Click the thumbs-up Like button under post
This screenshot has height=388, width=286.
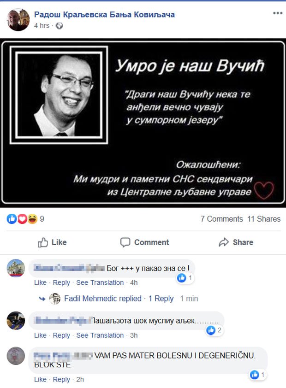pyautogui.click(x=52, y=242)
